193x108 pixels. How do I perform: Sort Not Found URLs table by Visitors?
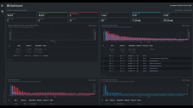click(x=112, y=100)
